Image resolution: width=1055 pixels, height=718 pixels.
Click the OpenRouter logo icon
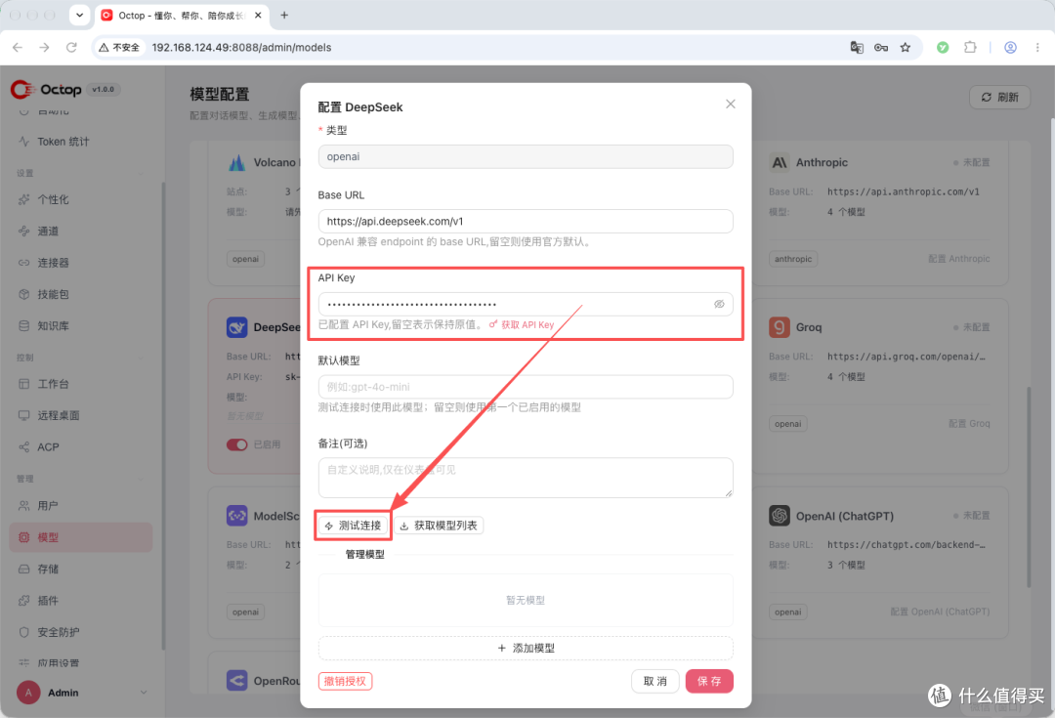pos(236,680)
